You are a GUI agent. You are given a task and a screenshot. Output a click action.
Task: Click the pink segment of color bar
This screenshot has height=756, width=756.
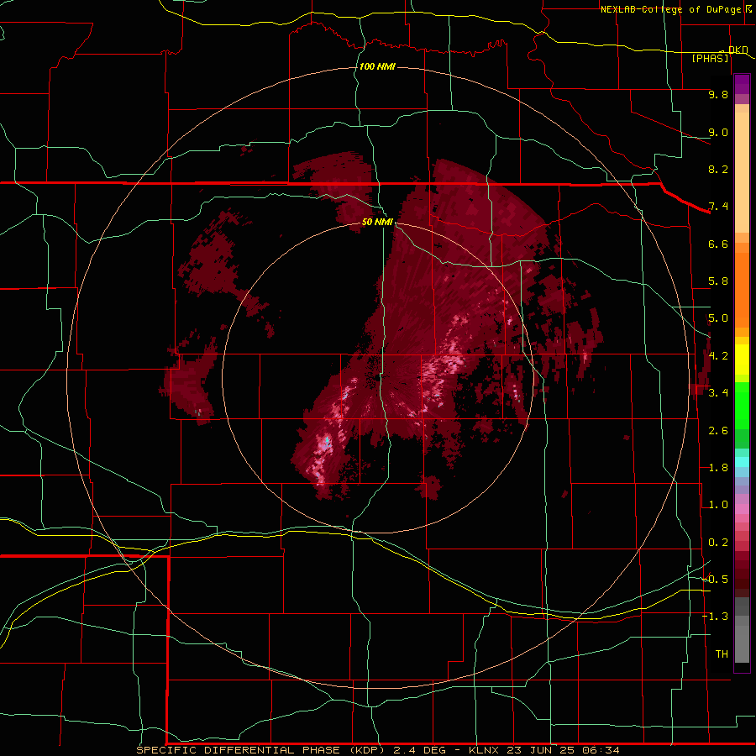[742, 509]
